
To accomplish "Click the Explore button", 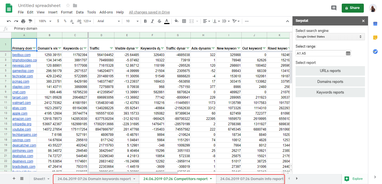I will tap(354, 179).
